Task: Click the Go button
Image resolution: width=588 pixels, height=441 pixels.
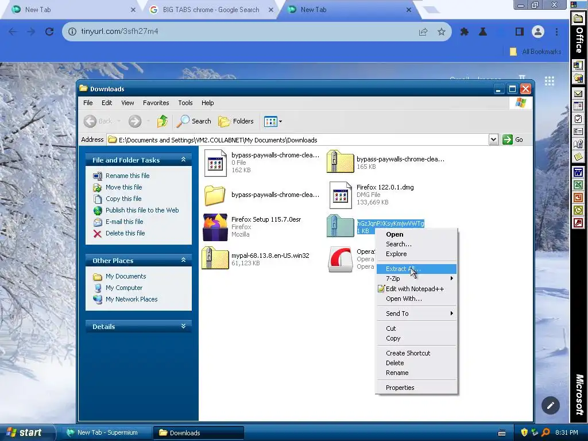Action: click(x=513, y=140)
